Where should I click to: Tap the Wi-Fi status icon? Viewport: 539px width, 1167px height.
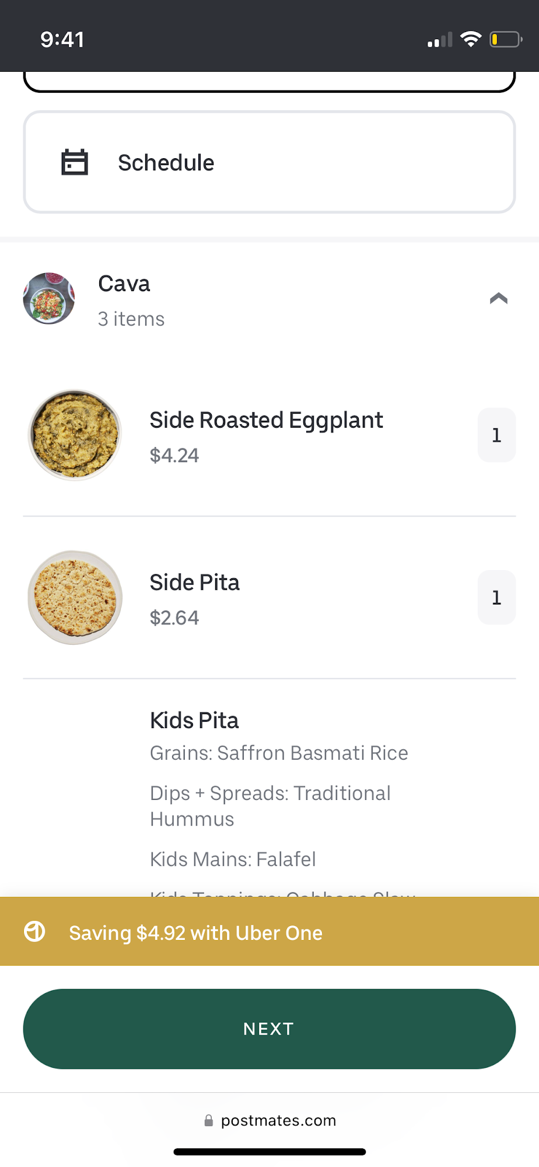[x=470, y=39]
